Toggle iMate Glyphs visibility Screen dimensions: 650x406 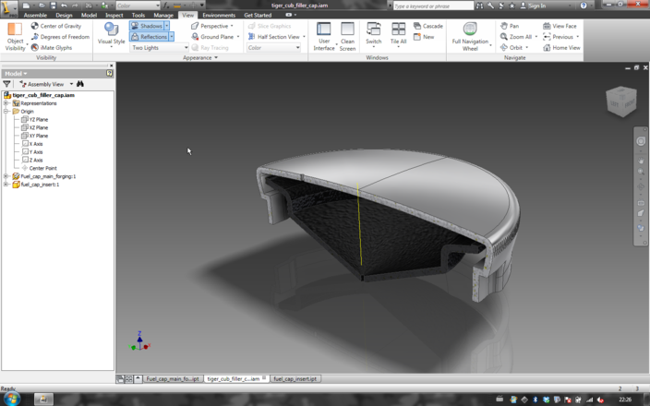(x=52, y=48)
